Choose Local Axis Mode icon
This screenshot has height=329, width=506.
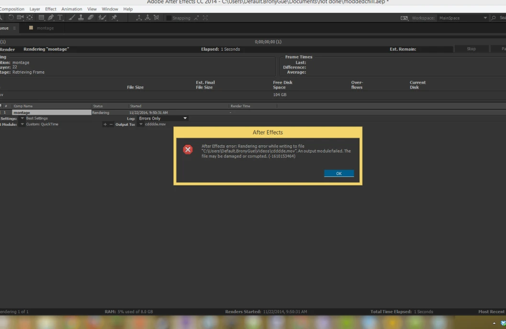coord(139,18)
